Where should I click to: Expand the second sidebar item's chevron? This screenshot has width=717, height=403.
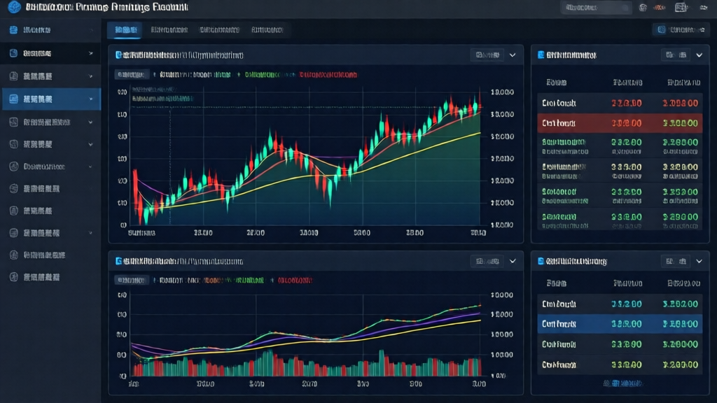click(x=91, y=53)
